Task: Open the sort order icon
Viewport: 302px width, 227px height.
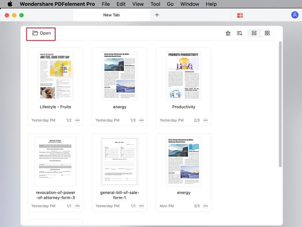Action: click(x=239, y=33)
